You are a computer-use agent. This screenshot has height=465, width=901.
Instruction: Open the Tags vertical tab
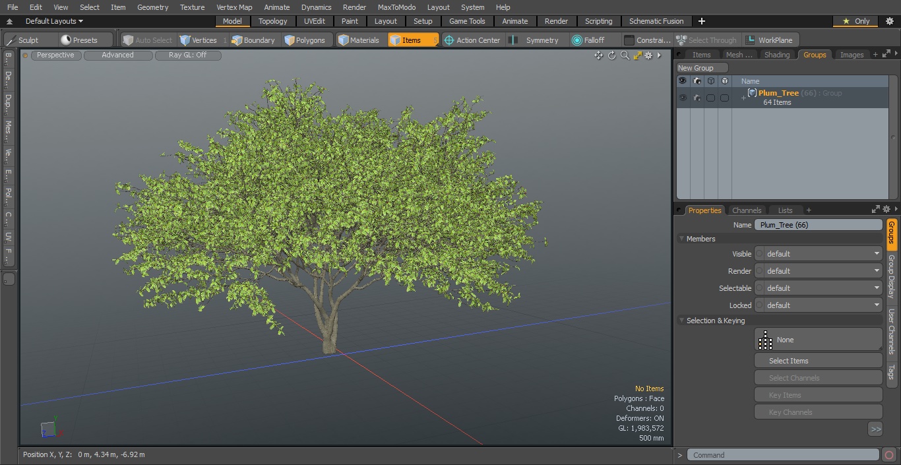point(892,372)
